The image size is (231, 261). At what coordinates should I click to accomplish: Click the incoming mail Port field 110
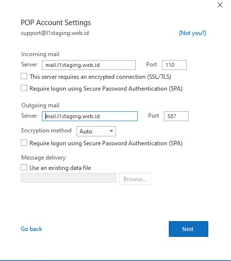[174, 65]
